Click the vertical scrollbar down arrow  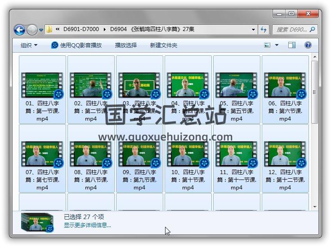click(x=315, y=207)
